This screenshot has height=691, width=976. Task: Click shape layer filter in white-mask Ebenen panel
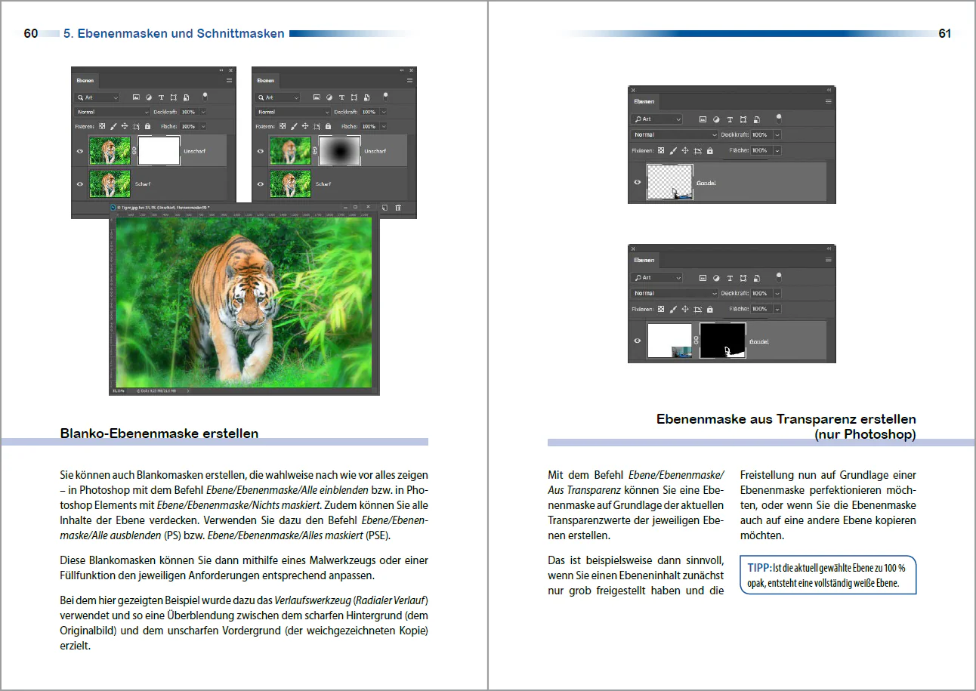coord(174,97)
